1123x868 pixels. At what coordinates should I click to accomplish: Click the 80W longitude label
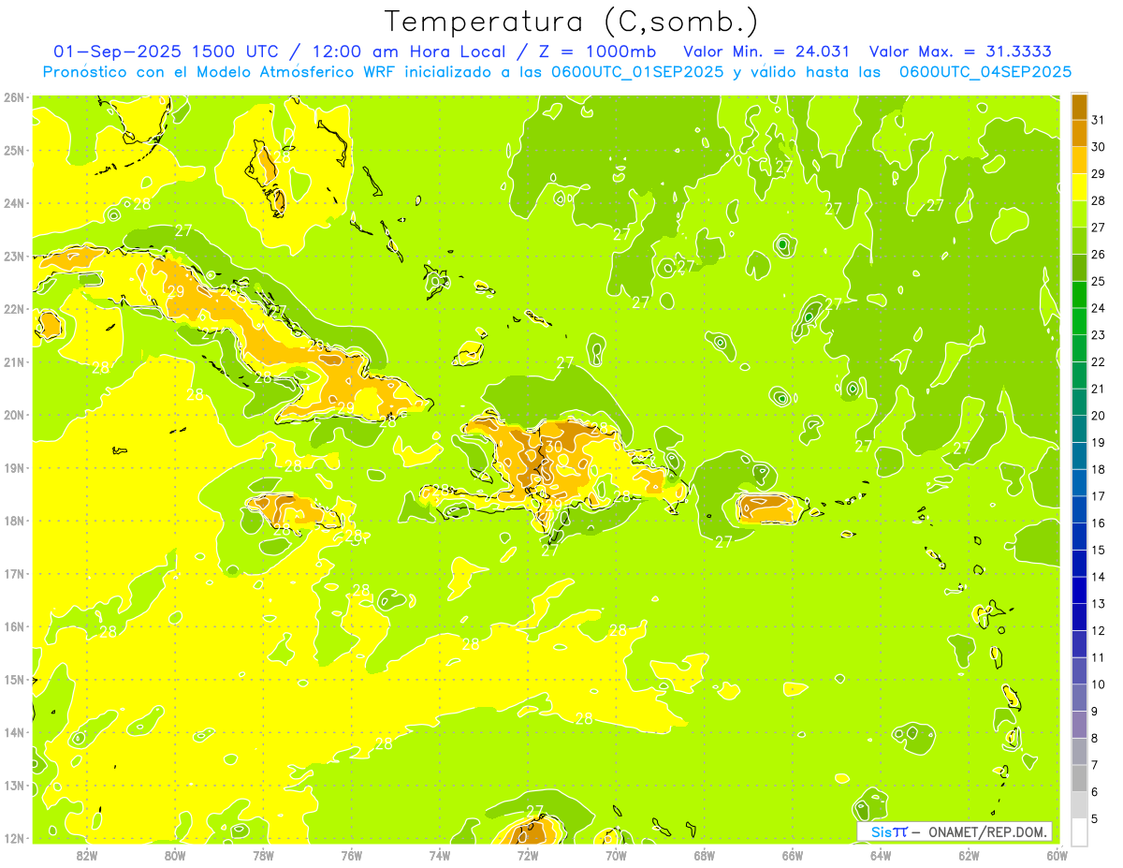[175, 854]
